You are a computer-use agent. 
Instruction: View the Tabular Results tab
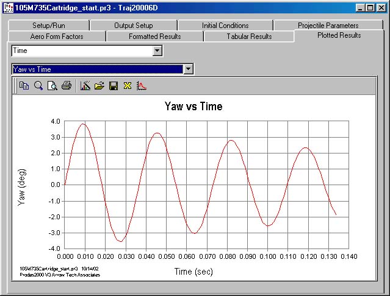tap(248, 37)
